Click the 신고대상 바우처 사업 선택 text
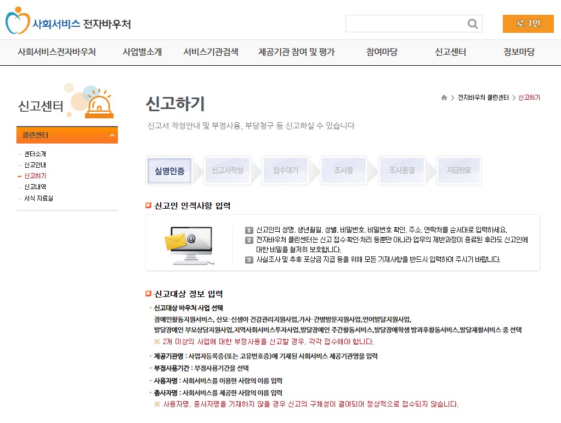The width and height of the screenshot is (561, 423). coord(188,308)
